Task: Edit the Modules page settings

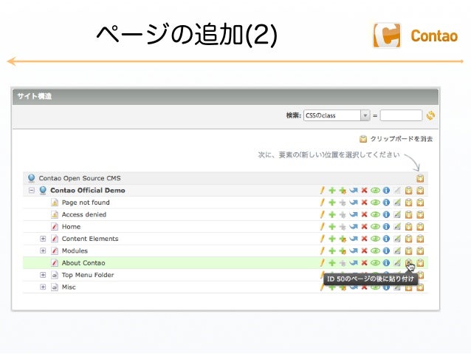Action: (x=323, y=251)
